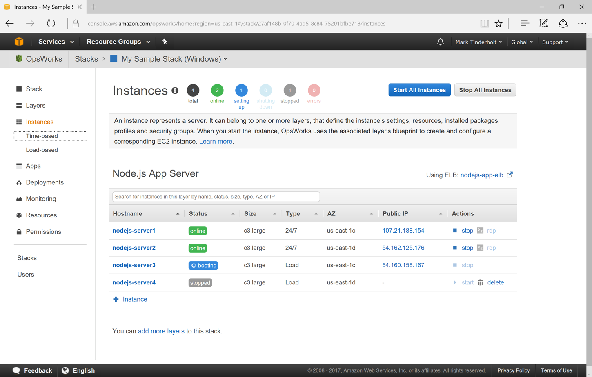
Task: Go to Layers in sidebar
Action: [x=36, y=105]
